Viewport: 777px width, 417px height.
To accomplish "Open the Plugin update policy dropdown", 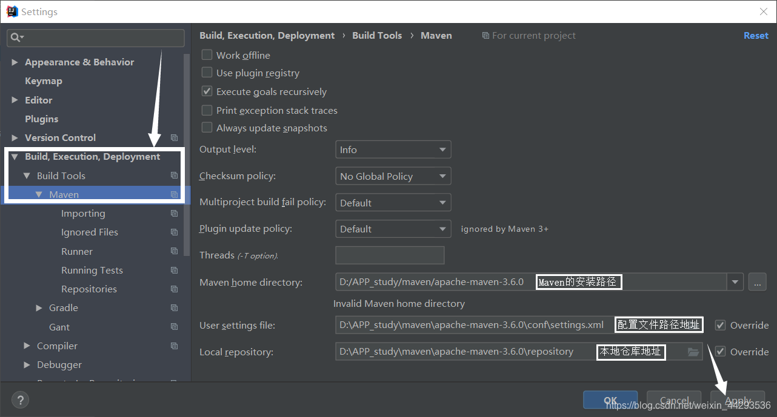I will 393,229.
